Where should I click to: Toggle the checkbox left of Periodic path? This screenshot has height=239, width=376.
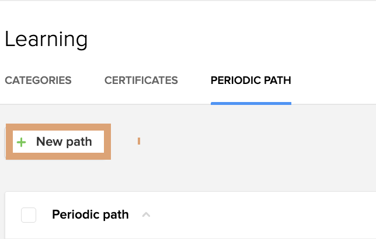tap(29, 215)
